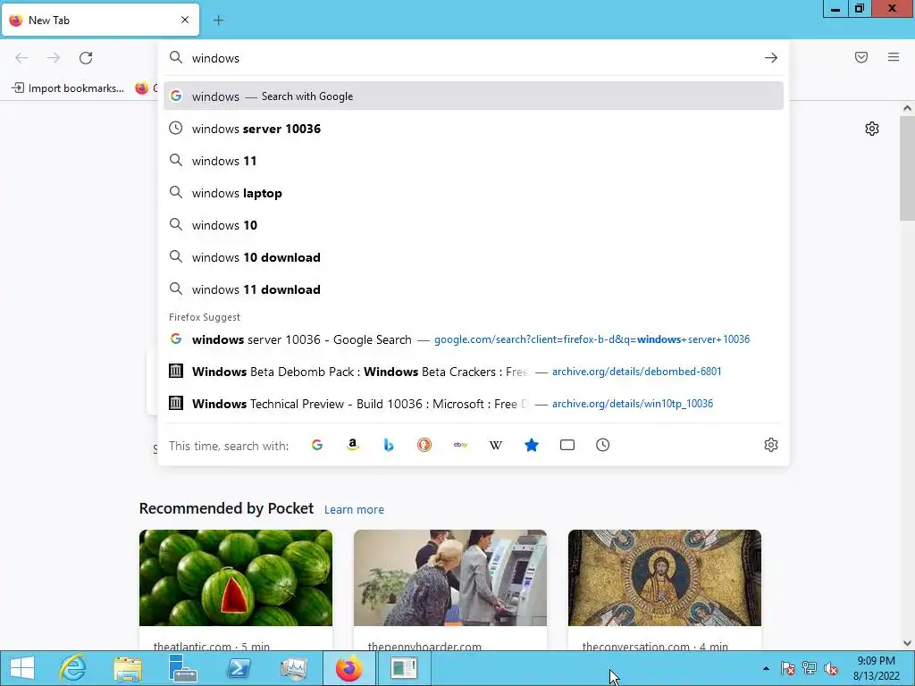Select the 'windows 10 download' suggestion
The width and height of the screenshot is (915, 686).
click(x=474, y=257)
